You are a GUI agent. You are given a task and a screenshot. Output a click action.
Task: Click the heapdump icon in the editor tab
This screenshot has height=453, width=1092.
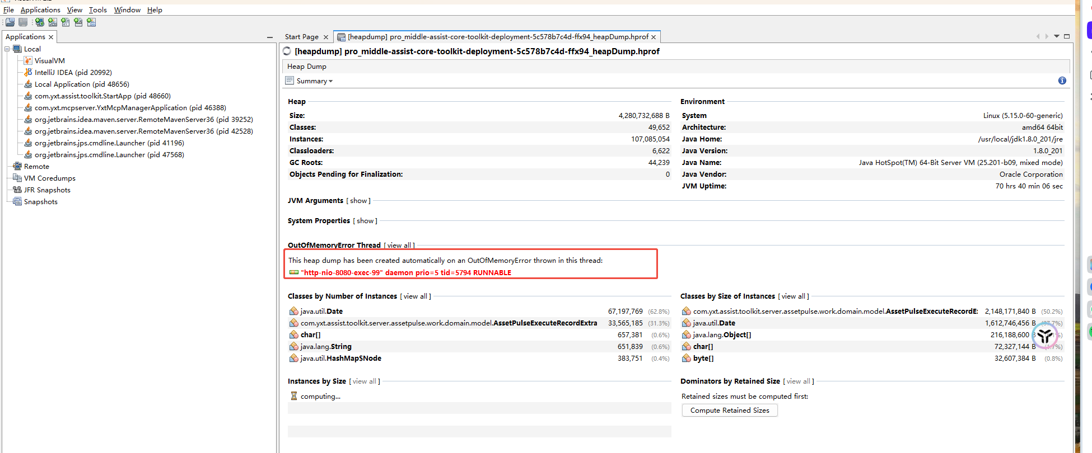click(341, 37)
